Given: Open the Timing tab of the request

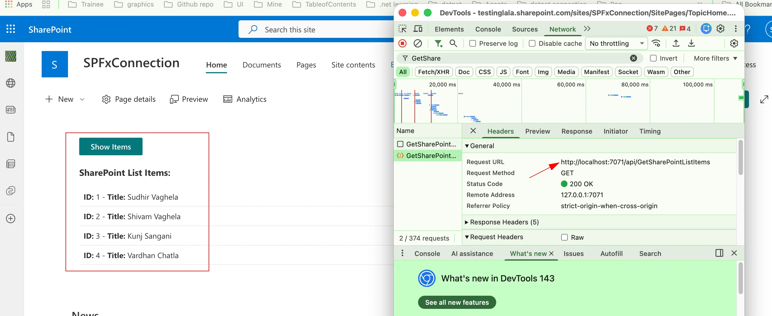Looking at the screenshot, I should pos(650,131).
